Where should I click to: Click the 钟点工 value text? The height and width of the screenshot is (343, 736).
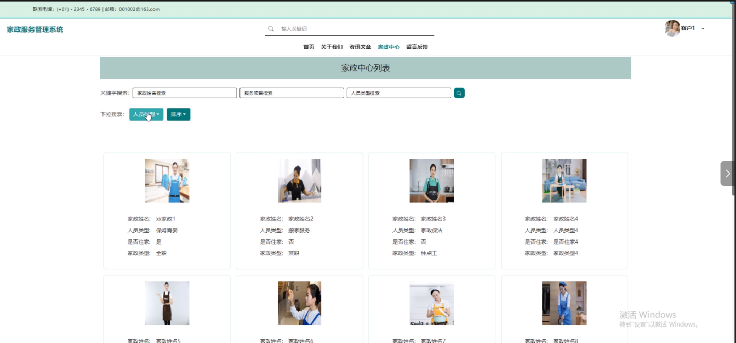pyautogui.click(x=429, y=253)
